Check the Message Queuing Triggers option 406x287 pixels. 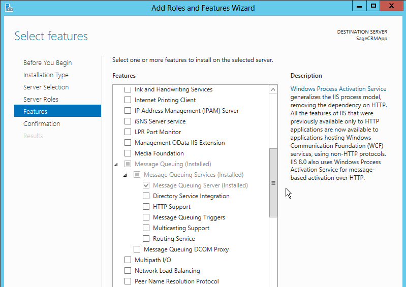(x=146, y=217)
